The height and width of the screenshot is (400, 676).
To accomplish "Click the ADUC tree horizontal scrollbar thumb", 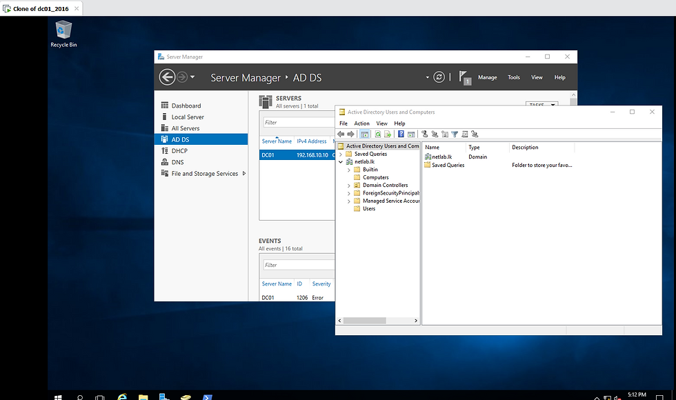I will [x=365, y=321].
